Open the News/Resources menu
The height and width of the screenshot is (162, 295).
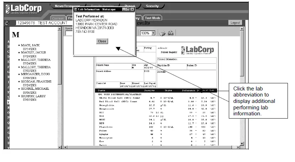[67, 6]
